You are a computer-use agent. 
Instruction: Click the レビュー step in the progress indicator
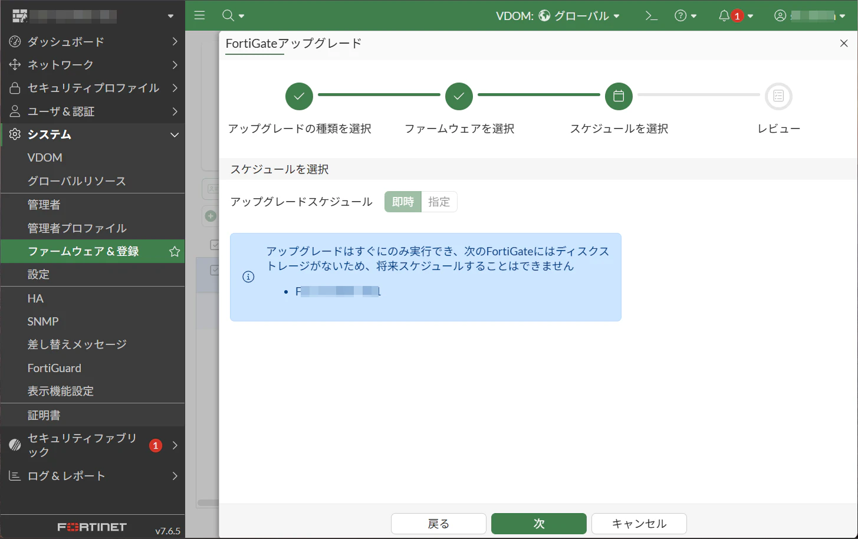coord(778,96)
